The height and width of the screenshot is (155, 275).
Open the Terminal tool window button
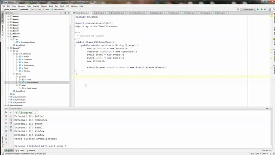[31, 151]
